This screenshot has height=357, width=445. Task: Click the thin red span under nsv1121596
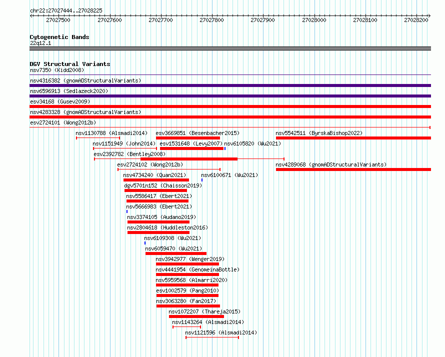[212, 337]
